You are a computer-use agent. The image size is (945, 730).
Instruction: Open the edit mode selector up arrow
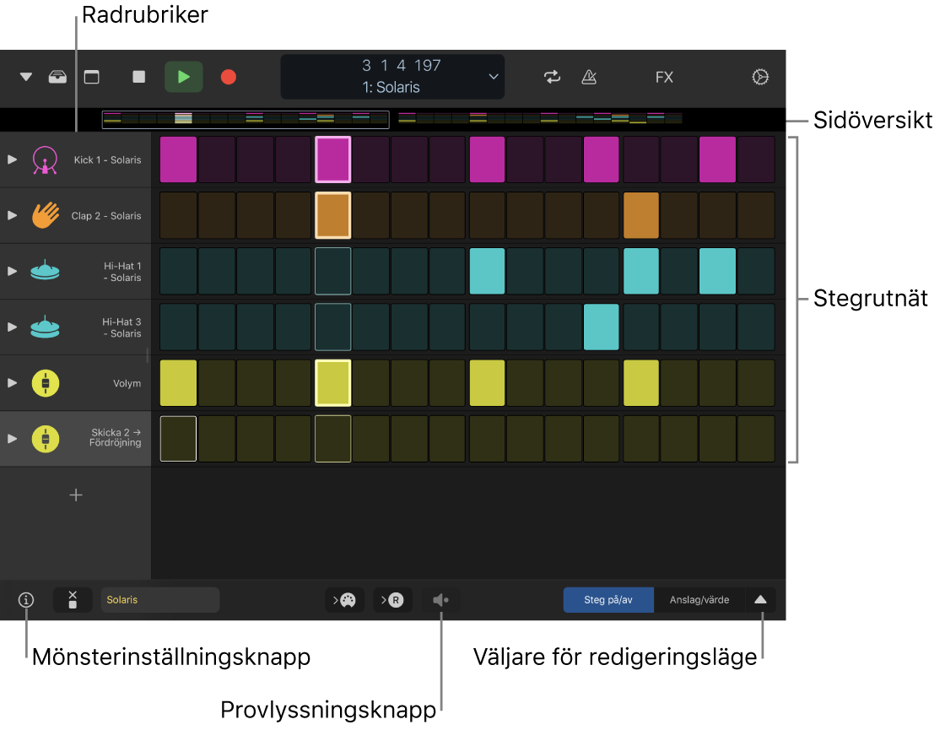pyautogui.click(x=760, y=600)
